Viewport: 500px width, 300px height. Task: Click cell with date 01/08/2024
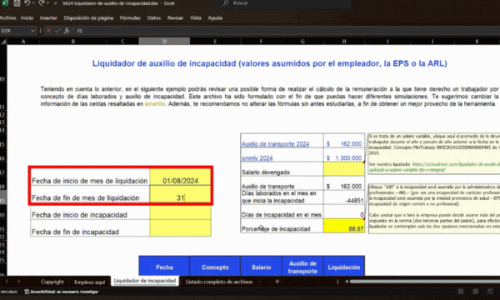point(180,177)
